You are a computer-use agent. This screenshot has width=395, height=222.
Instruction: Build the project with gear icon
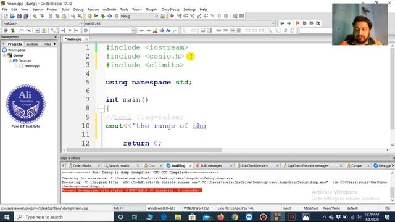click(89, 16)
